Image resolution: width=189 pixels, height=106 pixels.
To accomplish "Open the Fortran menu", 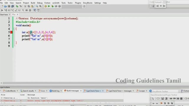I will (47, 3).
